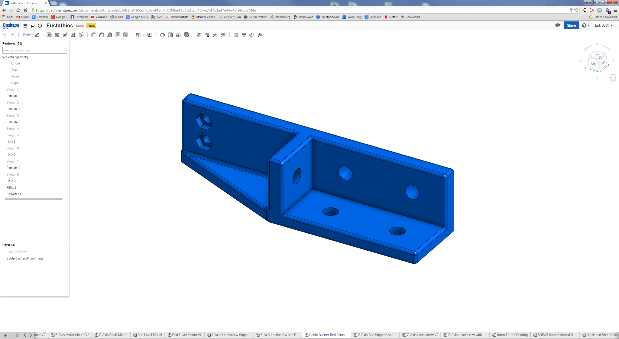Viewport: 619px width, 339px height.
Task: Click the rollback bar below Chamfer 1
Action: 34,199
